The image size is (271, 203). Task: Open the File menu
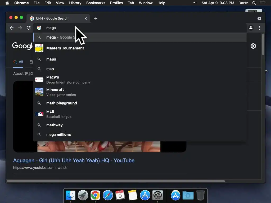[x=37, y=3]
